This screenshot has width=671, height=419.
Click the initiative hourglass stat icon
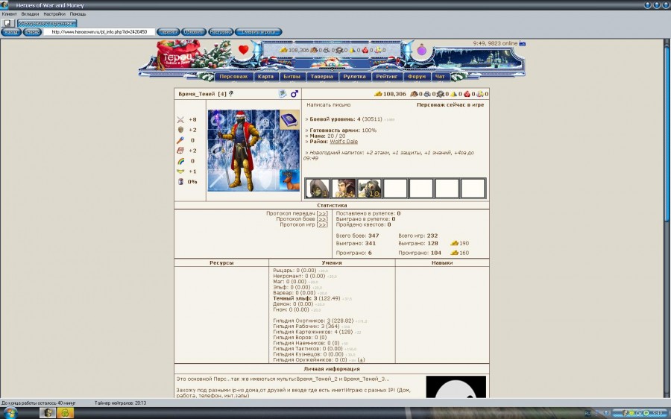pyautogui.click(x=180, y=181)
